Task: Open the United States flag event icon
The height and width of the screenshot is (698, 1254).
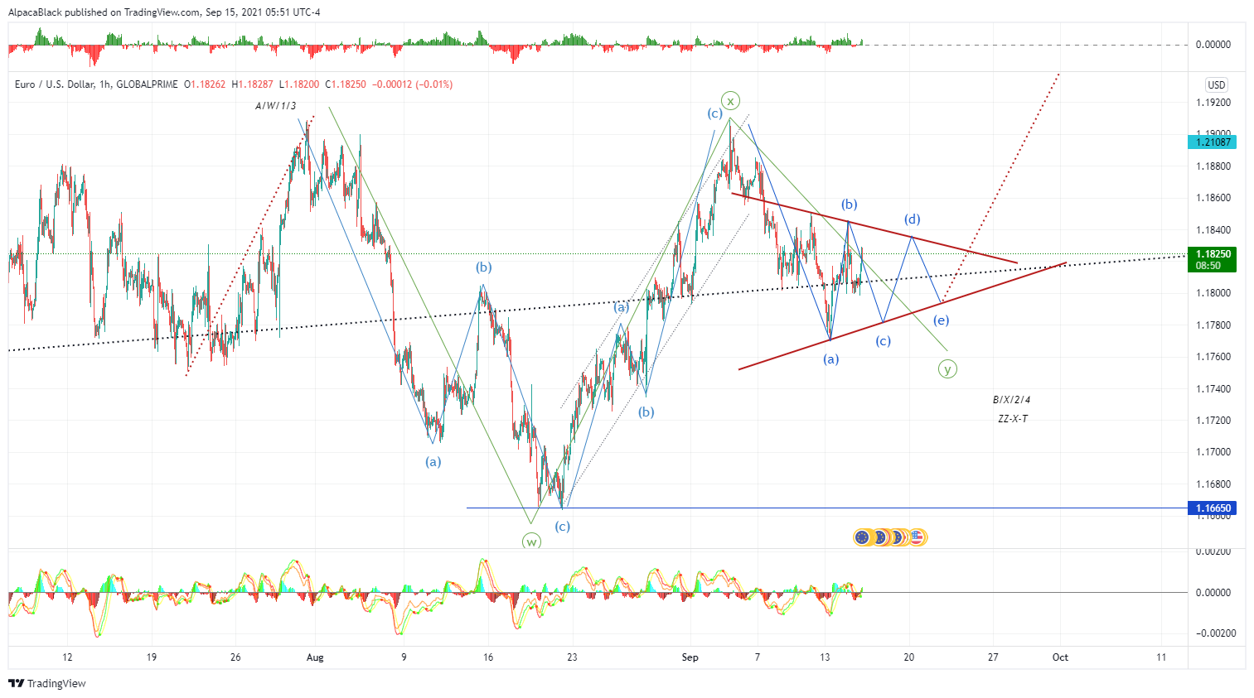Action: point(917,537)
